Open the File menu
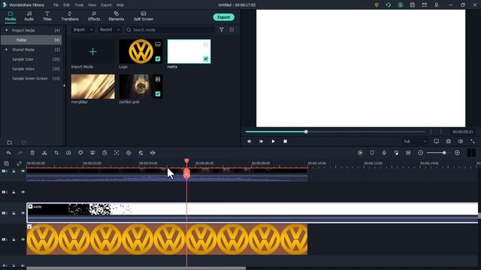 point(56,5)
